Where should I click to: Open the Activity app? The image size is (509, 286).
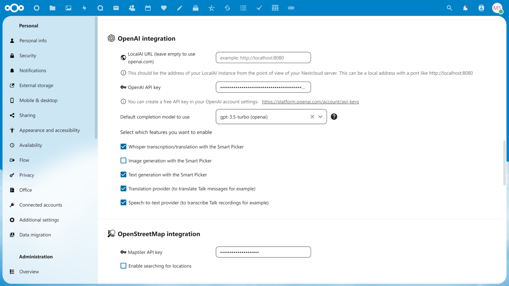(84, 8)
